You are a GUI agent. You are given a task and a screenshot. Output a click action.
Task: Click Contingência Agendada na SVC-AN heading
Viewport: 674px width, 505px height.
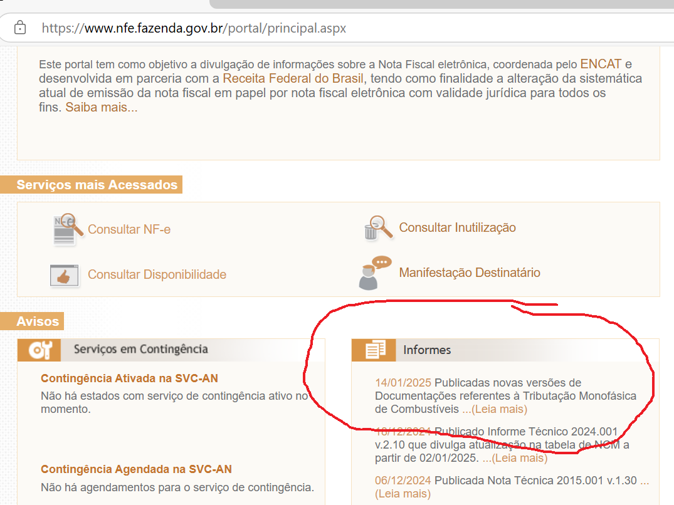pos(136,469)
